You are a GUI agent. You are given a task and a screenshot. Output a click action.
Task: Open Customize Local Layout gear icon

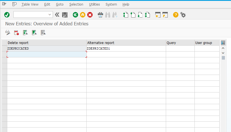tap(183, 15)
